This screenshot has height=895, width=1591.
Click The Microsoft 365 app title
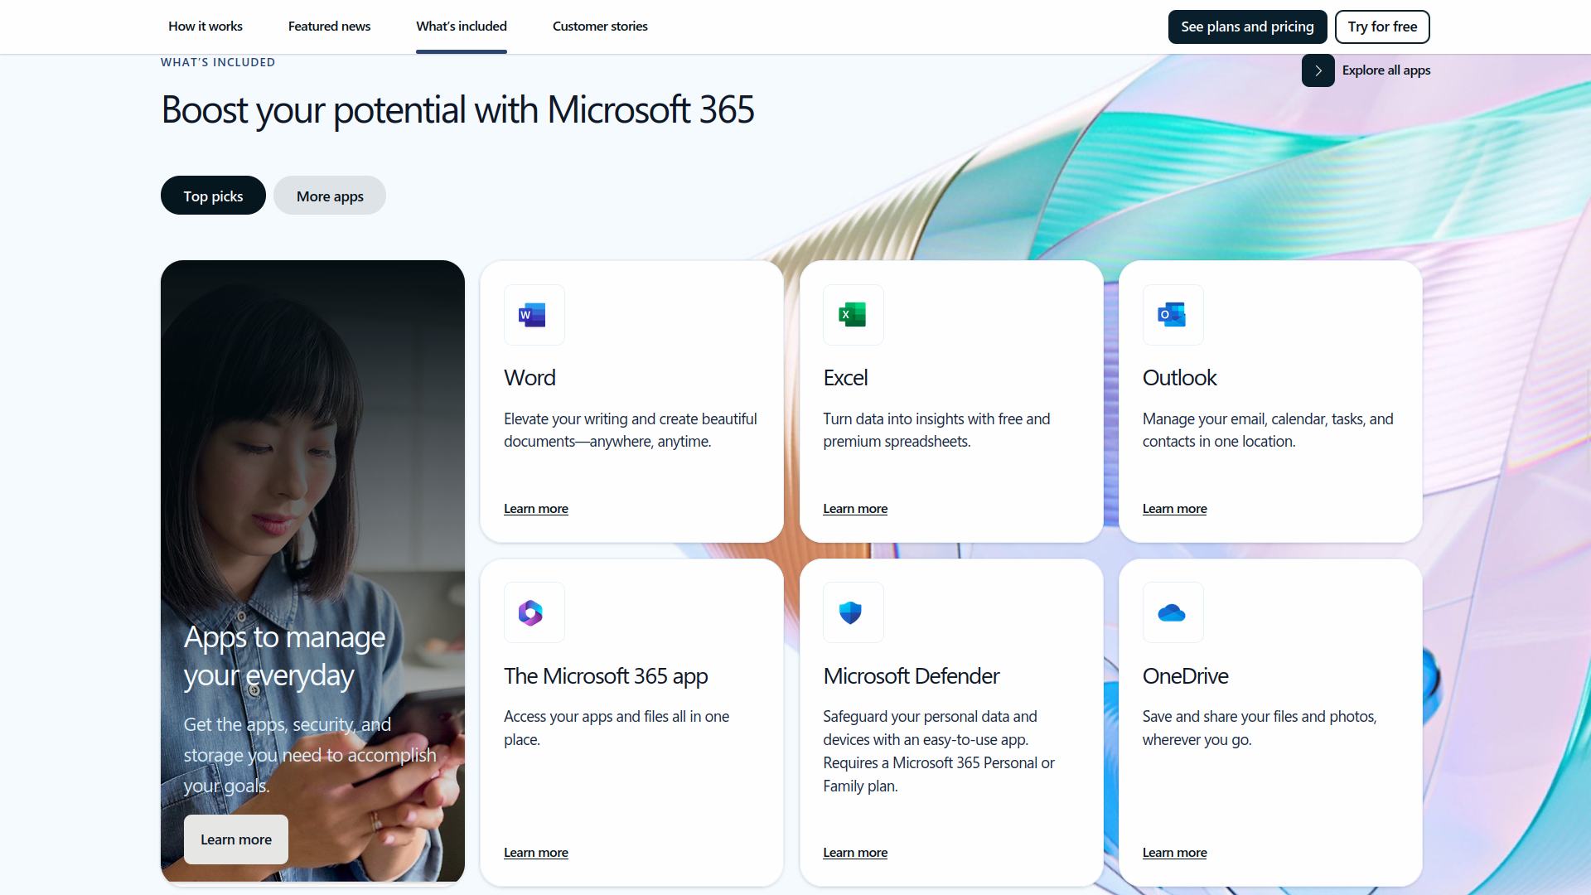(606, 676)
